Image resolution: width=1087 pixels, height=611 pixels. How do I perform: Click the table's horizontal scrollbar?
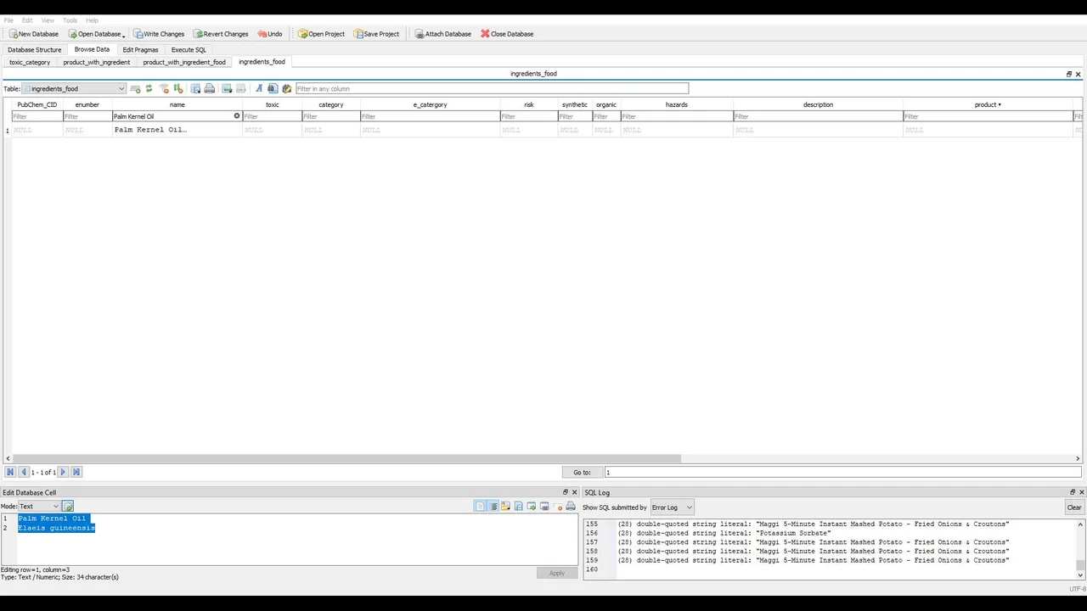[x=346, y=458]
